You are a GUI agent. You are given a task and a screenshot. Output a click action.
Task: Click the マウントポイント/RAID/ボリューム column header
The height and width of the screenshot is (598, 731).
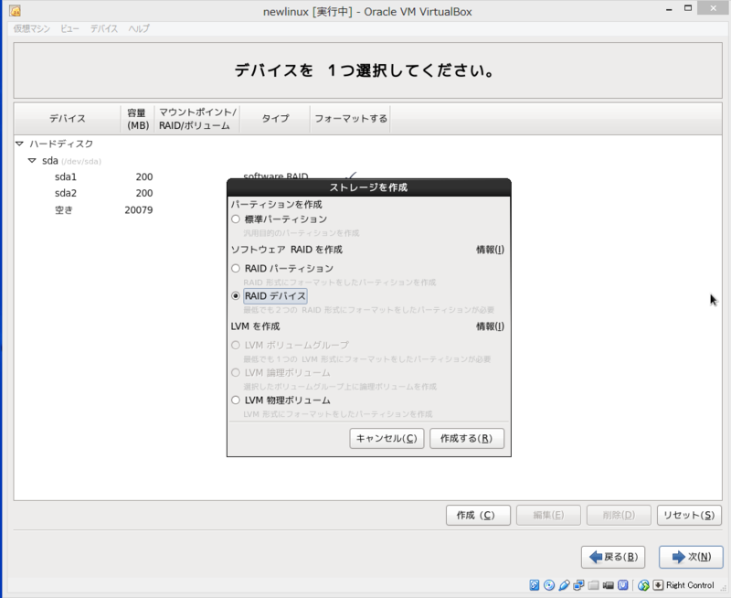click(197, 119)
